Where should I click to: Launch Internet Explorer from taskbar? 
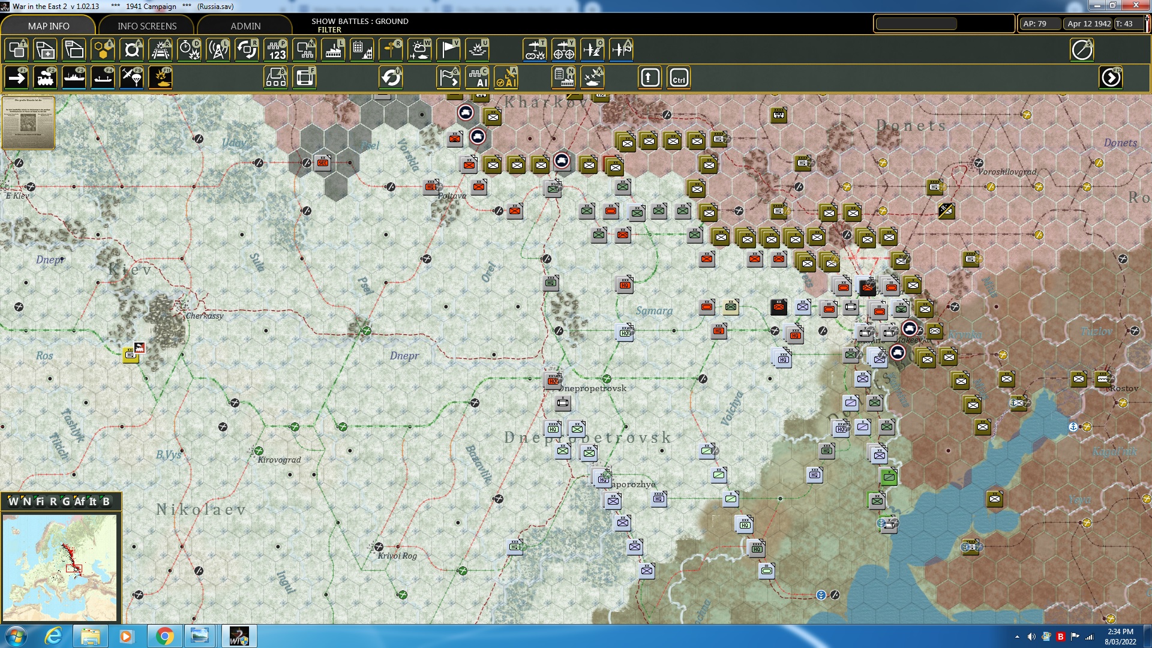pyautogui.click(x=53, y=636)
